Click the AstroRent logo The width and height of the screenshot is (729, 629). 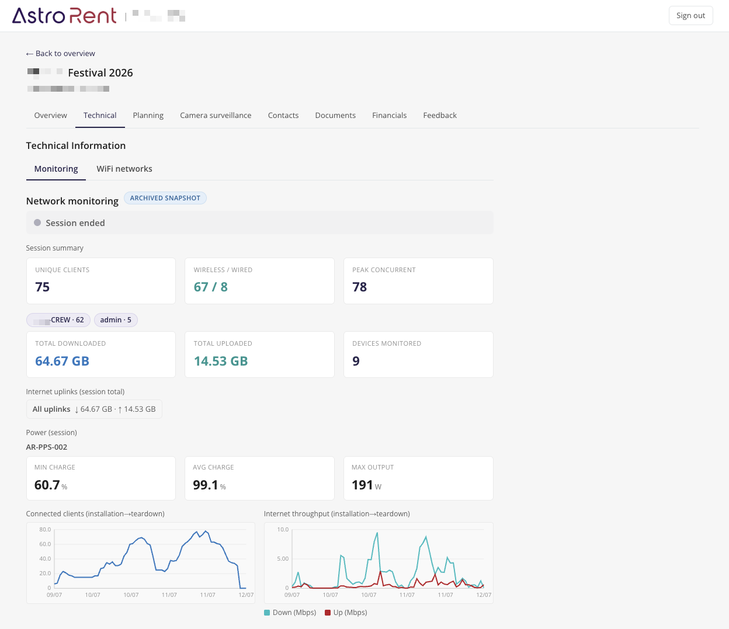(x=64, y=16)
